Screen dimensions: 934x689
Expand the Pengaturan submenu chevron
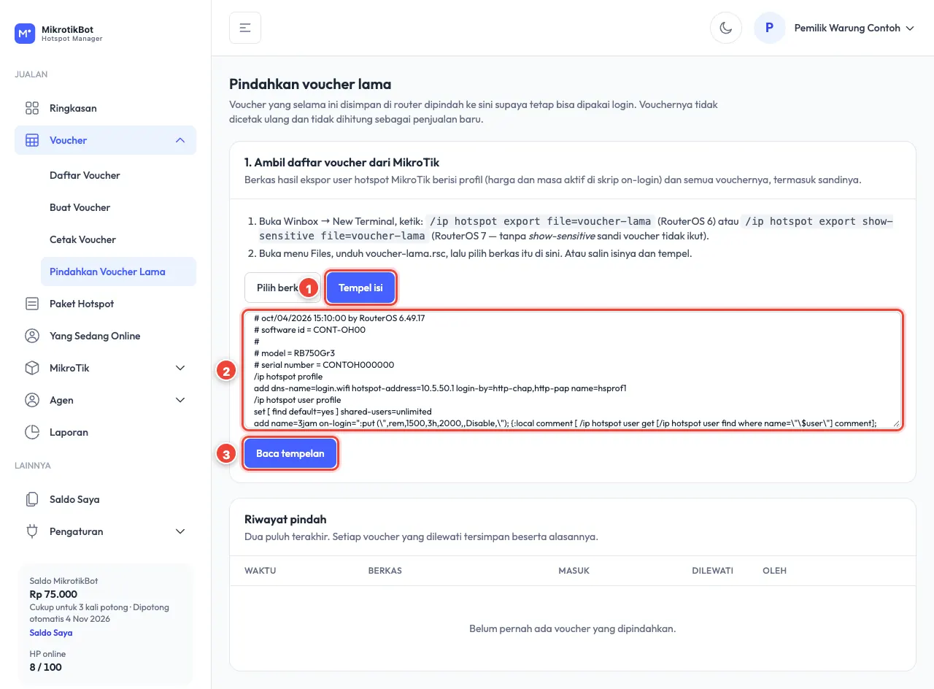pos(180,531)
